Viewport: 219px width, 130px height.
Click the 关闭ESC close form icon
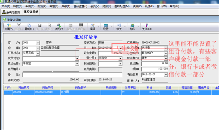pyautogui.click(x=147, y=27)
